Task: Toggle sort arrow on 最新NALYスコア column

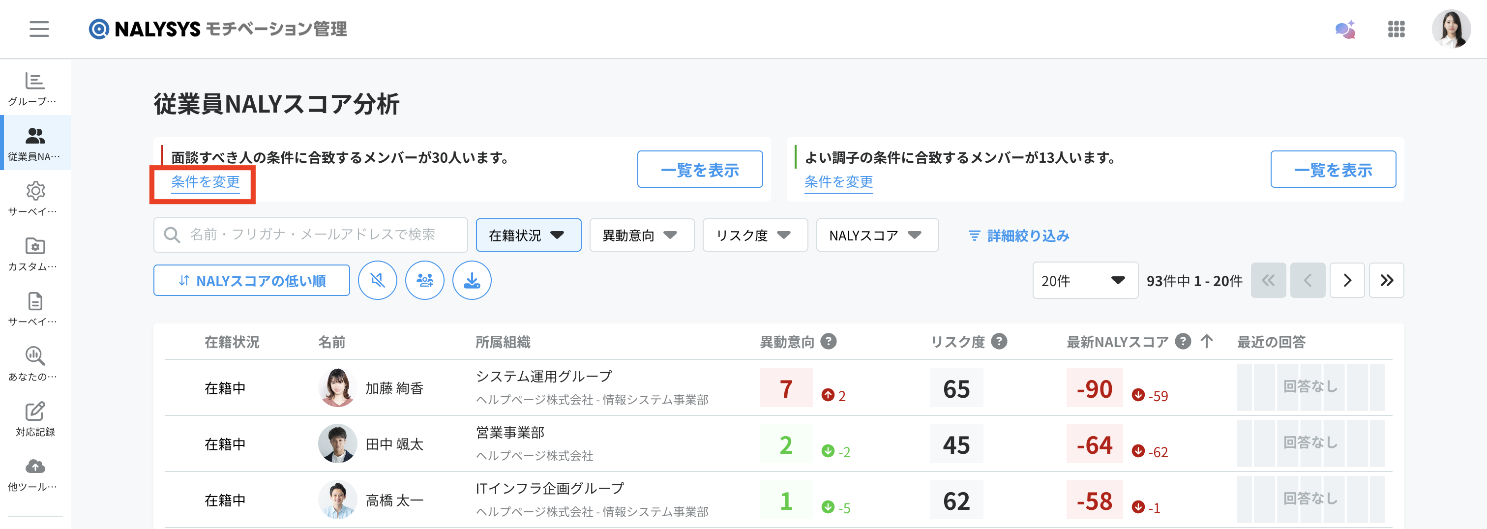Action: coord(1206,342)
